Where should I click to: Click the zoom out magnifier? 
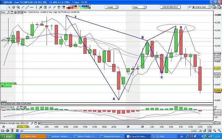215,130
